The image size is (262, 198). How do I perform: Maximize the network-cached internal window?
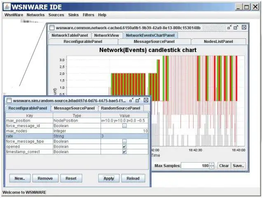pyautogui.click(x=236, y=27)
